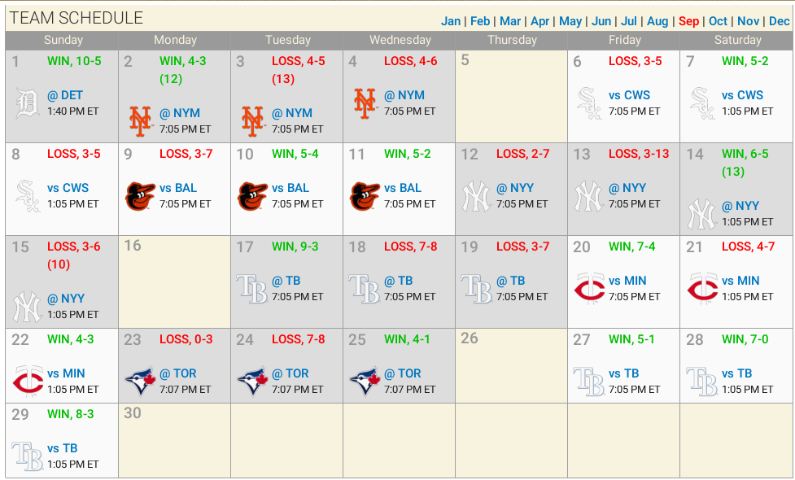This screenshot has width=795, height=480.
Task: Click the Detroit Tigers logo on September 1
Action: [28, 104]
